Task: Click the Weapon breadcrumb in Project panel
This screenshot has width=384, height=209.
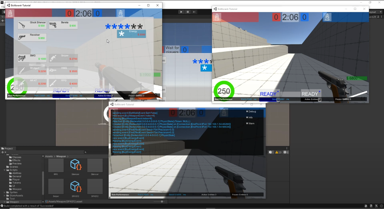Action: point(61,156)
